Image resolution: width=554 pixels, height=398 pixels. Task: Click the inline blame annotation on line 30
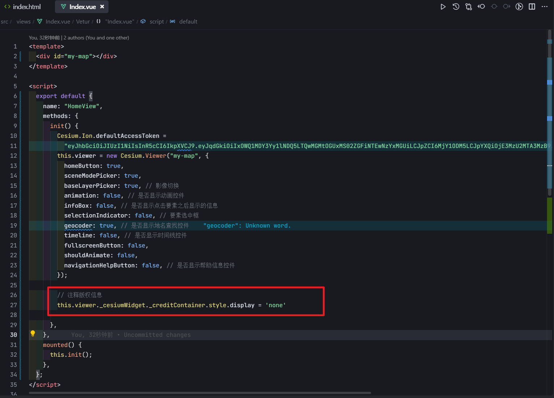click(x=131, y=335)
